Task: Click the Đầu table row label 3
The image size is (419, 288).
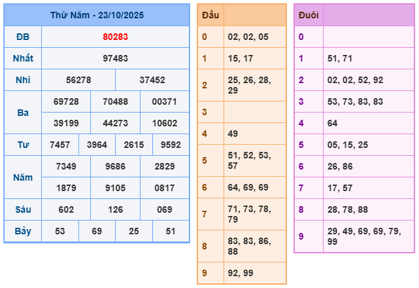Action: pos(205,112)
